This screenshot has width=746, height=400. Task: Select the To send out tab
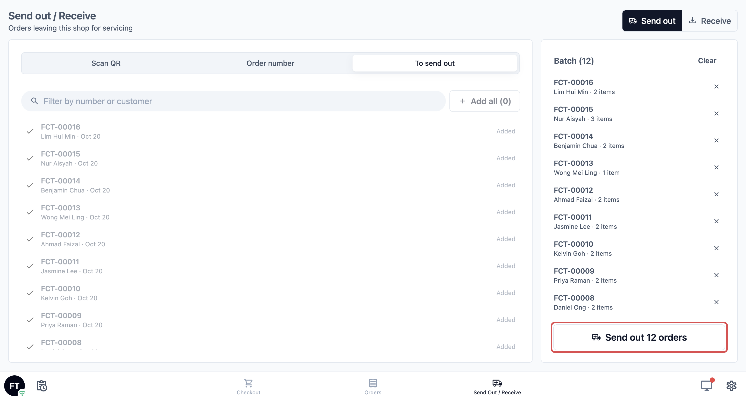coord(435,63)
